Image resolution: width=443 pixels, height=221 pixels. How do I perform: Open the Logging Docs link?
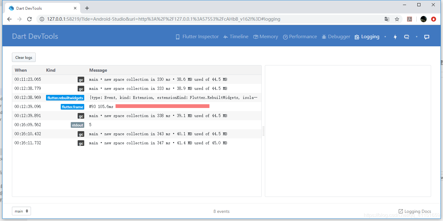pyautogui.click(x=415, y=211)
